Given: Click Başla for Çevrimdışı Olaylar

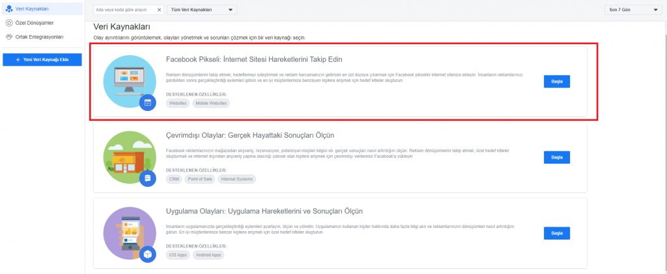Looking at the screenshot, I should point(556,157).
